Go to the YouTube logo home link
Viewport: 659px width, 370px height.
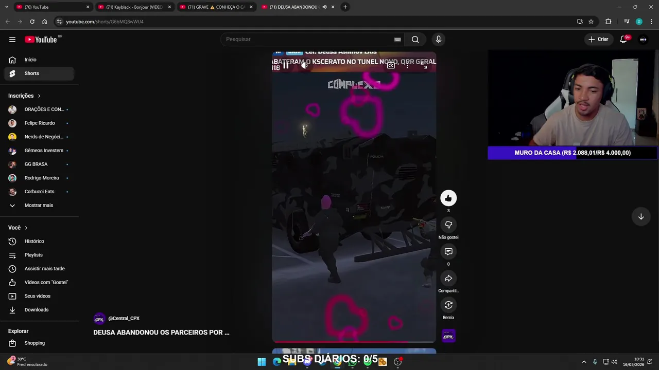pos(41,40)
